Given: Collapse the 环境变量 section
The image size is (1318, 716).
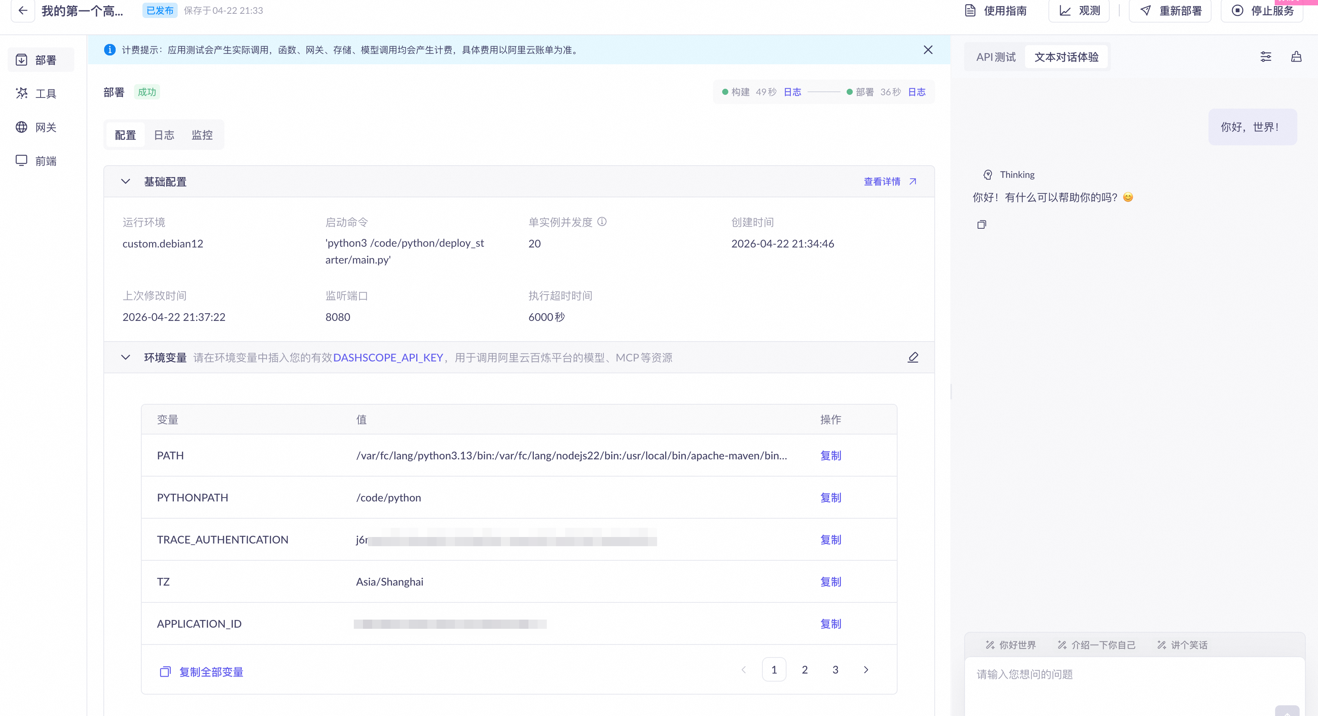Looking at the screenshot, I should [125, 357].
